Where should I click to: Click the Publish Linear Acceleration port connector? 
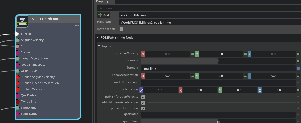click(18, 83)
